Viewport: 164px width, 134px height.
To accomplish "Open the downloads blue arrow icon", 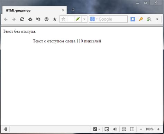I will pyautogui.click(x=133, y=19).
